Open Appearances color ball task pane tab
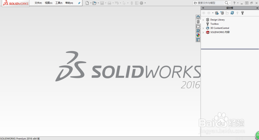The image size is (259, 140). [x=198, y=35]
